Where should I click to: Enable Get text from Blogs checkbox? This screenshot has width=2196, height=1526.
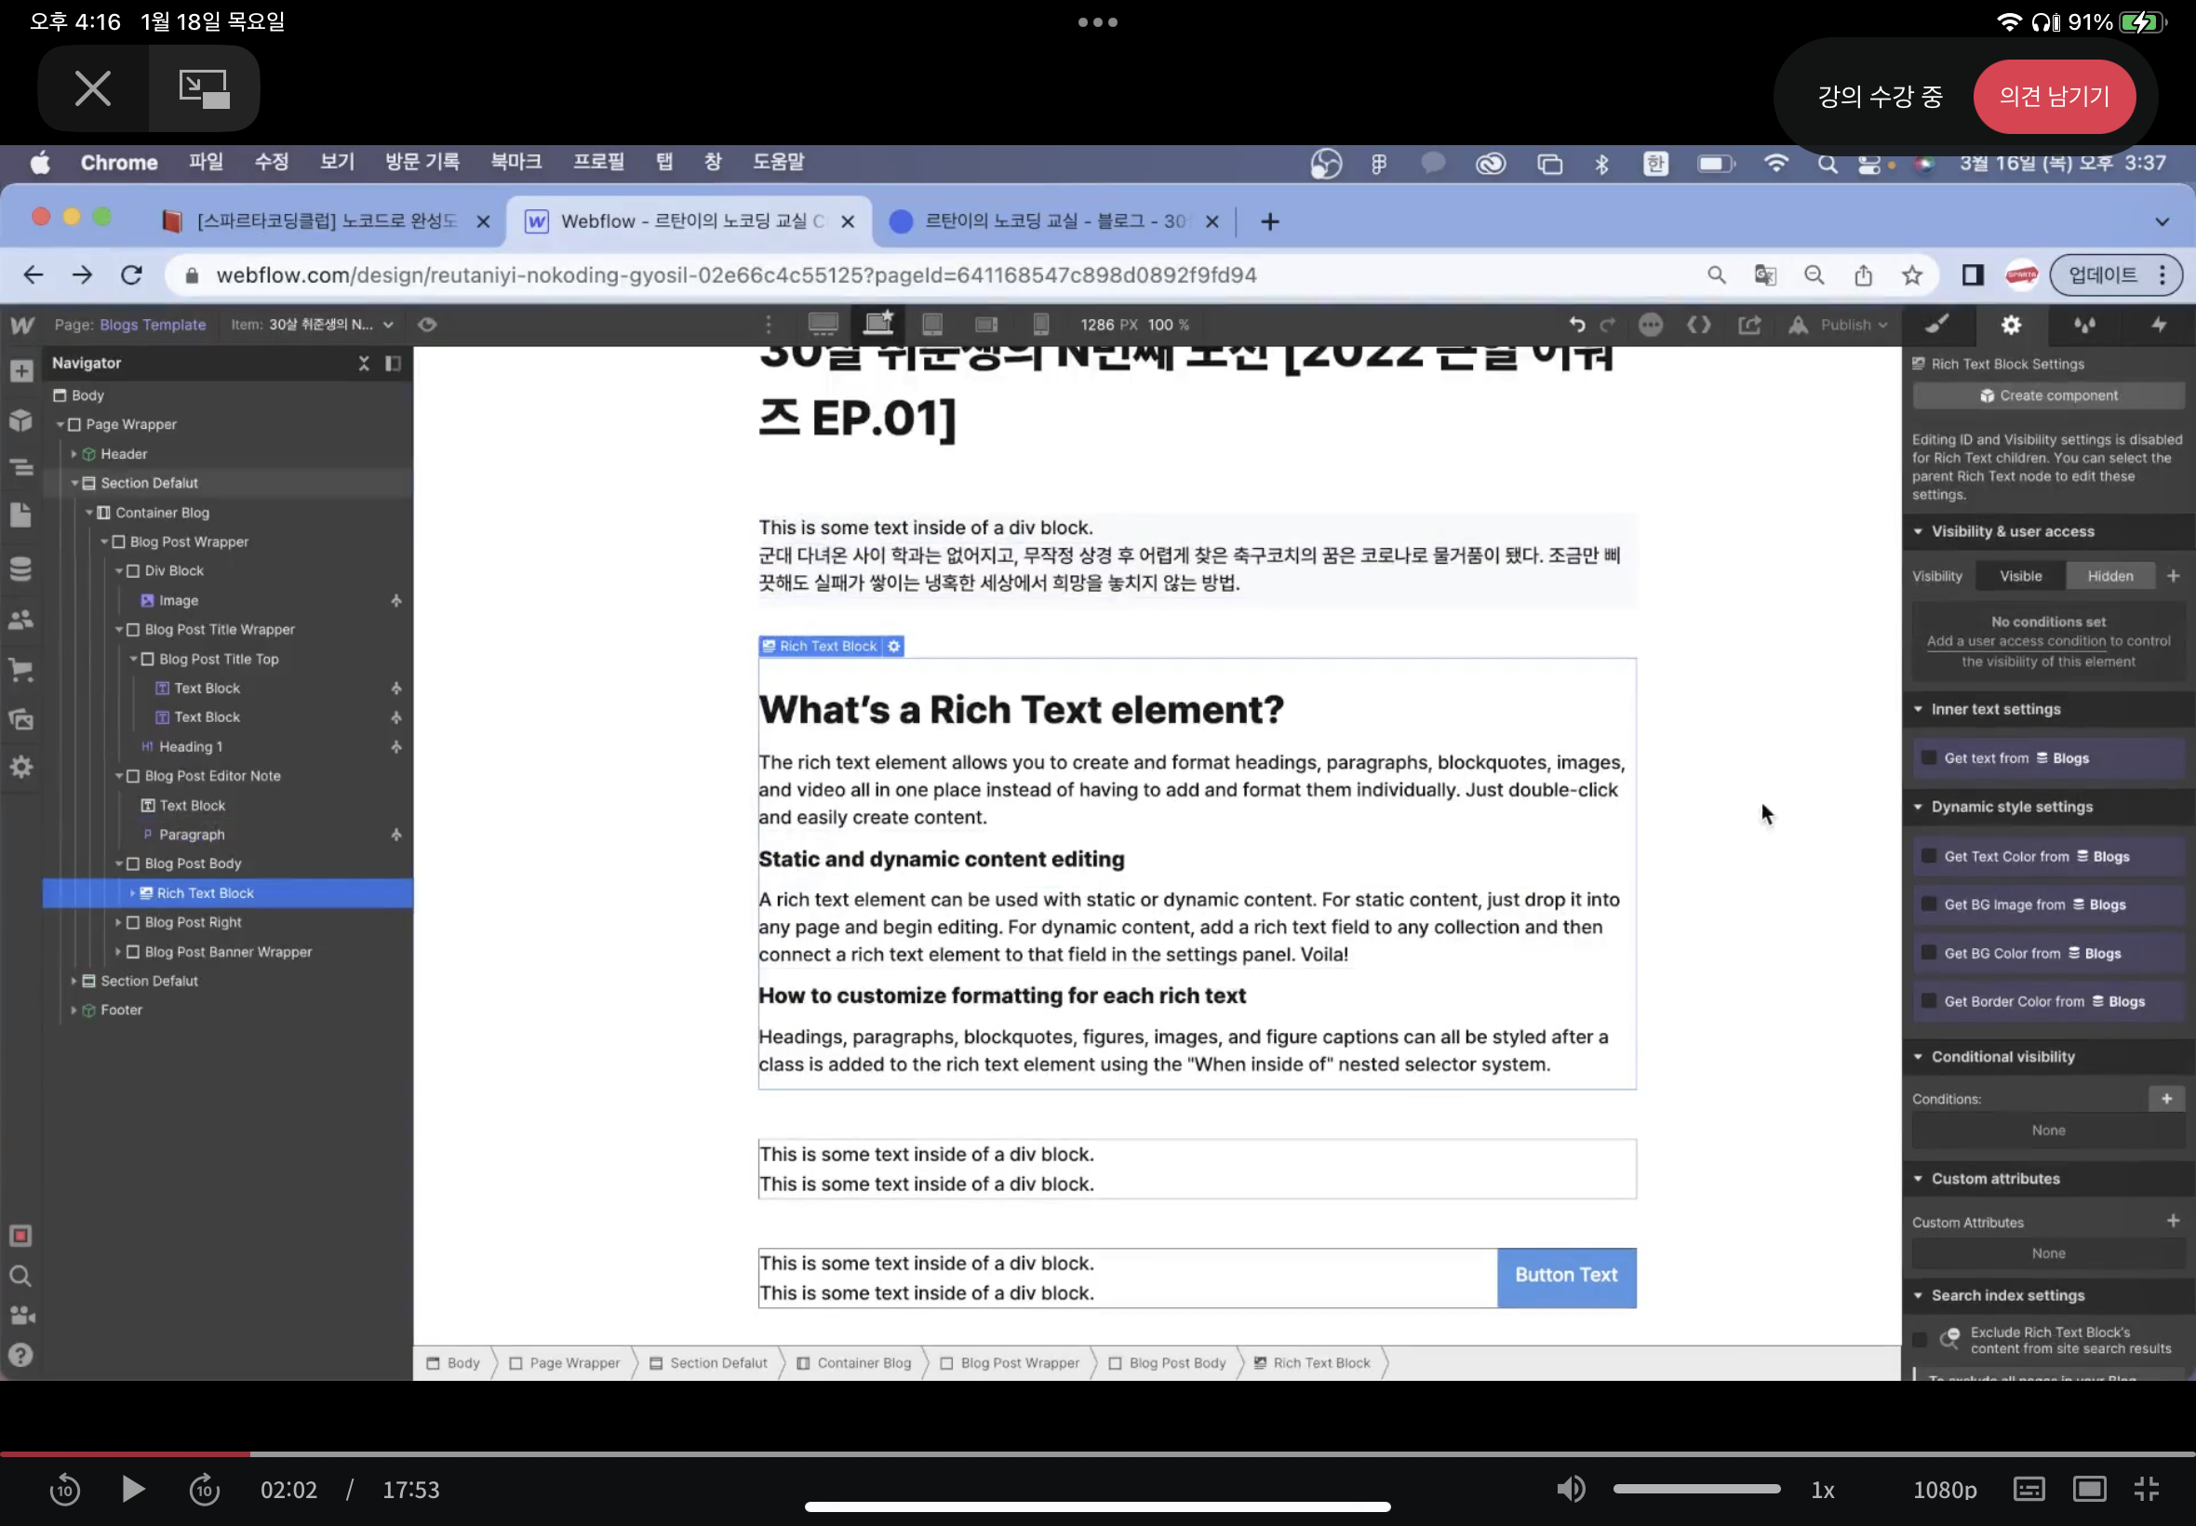click(1928, 758)
